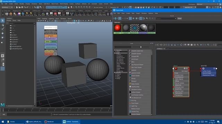This screenshot has height=124, width=222.
Task: Click the MEL command line input field
Action: point(29,114)
